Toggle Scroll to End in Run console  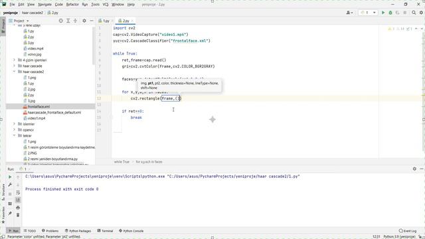[18, 200]
